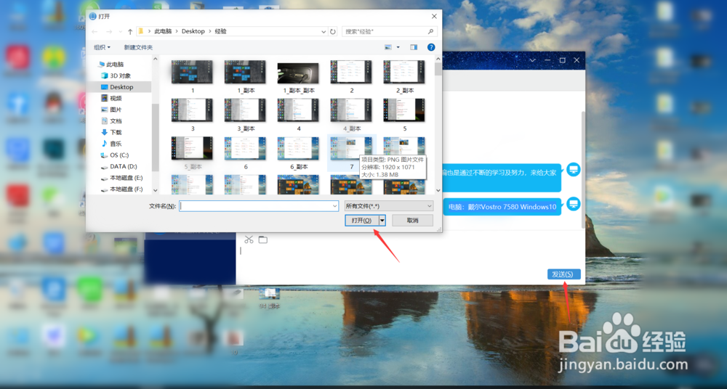Select the thumbnail named 5

404,115
